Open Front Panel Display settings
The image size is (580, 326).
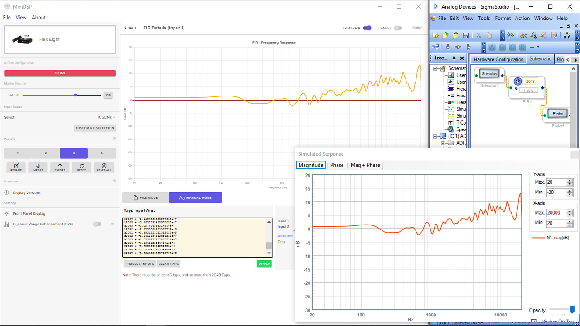tap(29, 213)
